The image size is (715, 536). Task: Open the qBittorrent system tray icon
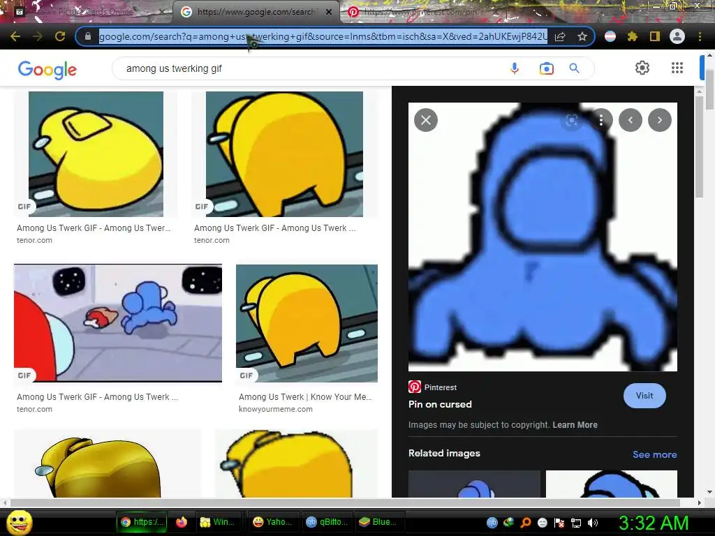(492, 523)
